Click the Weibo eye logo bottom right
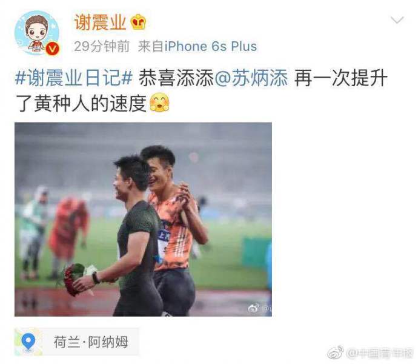This screenshot has width=418, height=364. point(336,353)
